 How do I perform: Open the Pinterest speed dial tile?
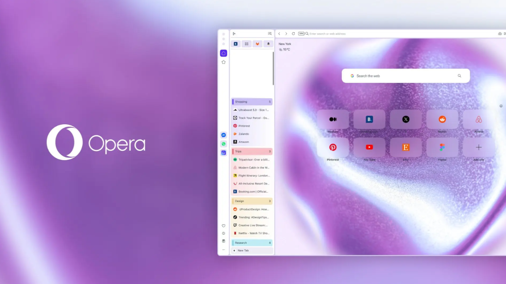coord(333,147)
